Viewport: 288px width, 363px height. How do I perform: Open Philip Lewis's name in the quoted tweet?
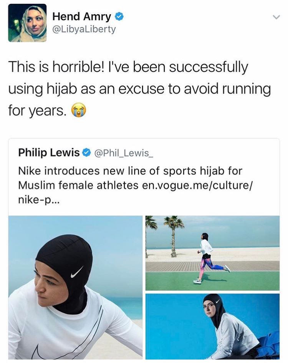(x=49, y=152)
